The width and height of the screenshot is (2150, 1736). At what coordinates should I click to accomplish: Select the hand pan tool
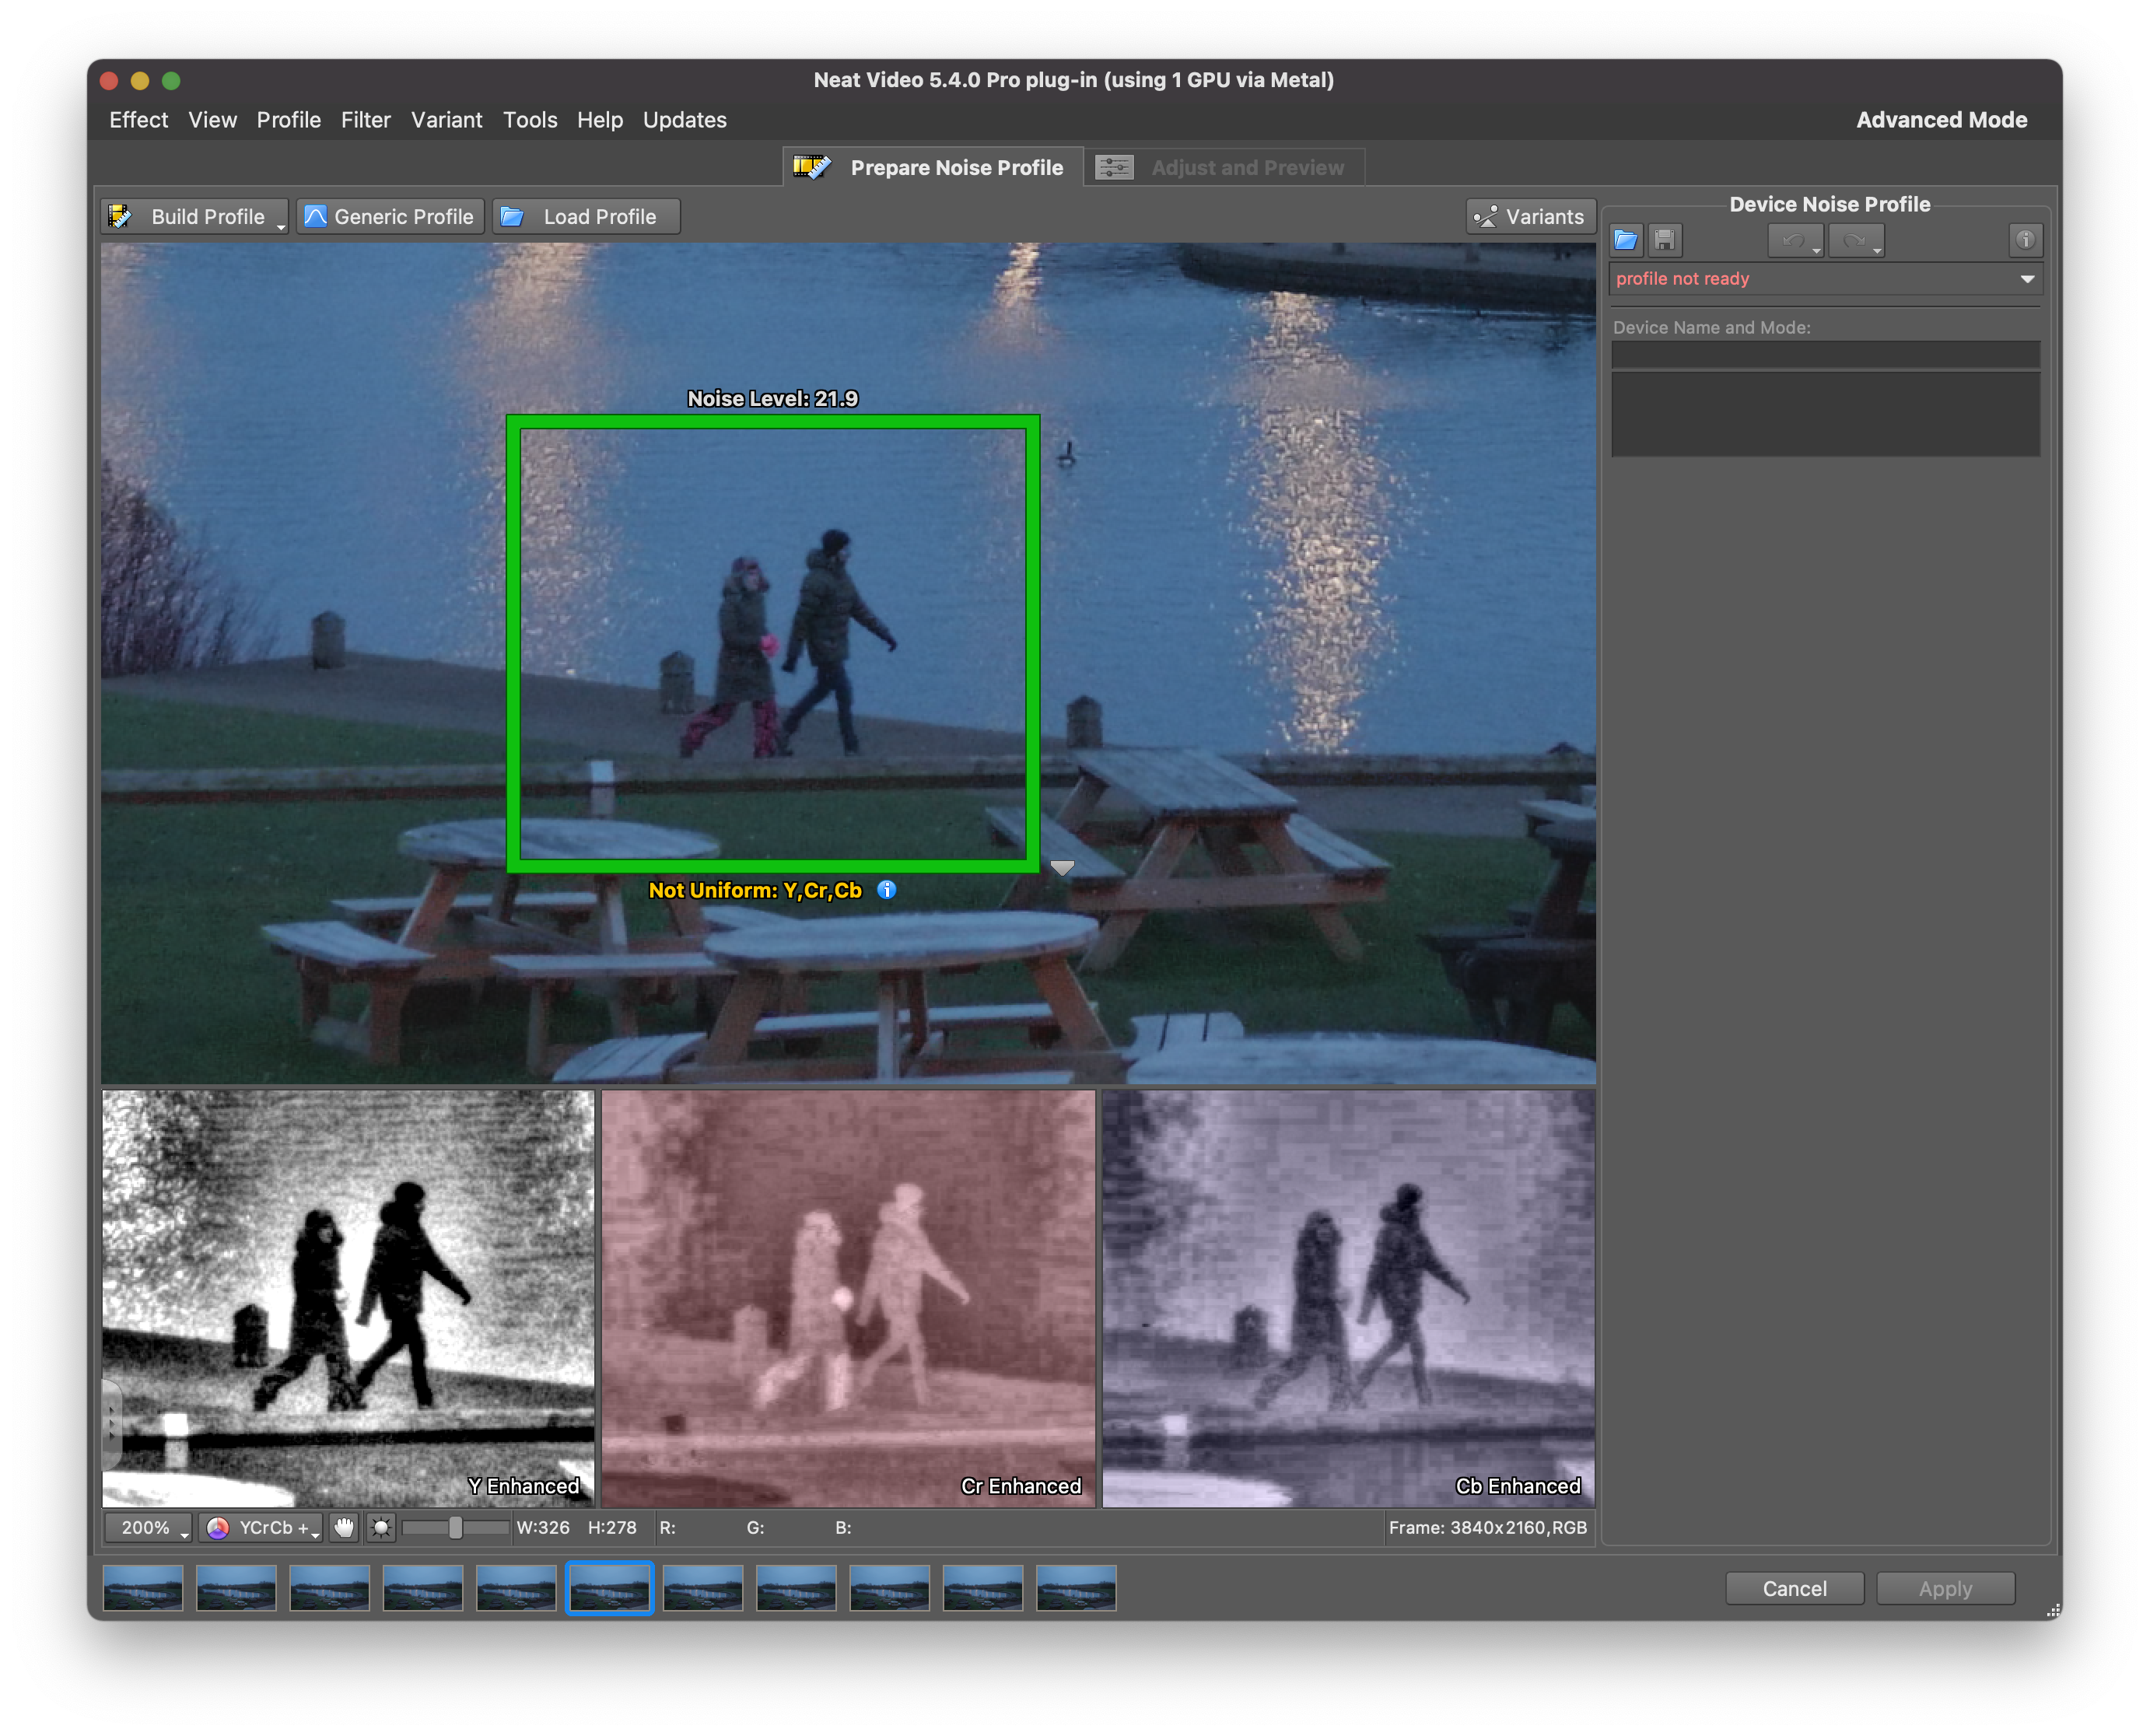[x=344, y=1527]
